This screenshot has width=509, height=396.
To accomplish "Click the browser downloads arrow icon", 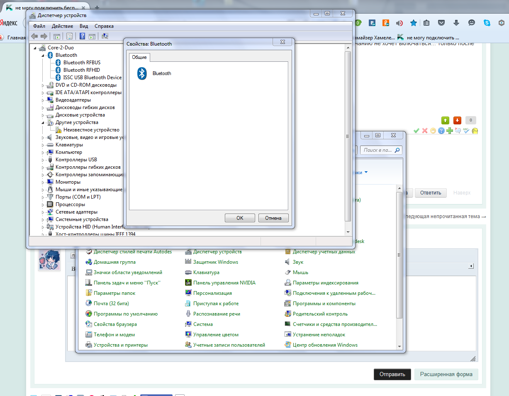I will pyautogui.click(x=456, y=23).
